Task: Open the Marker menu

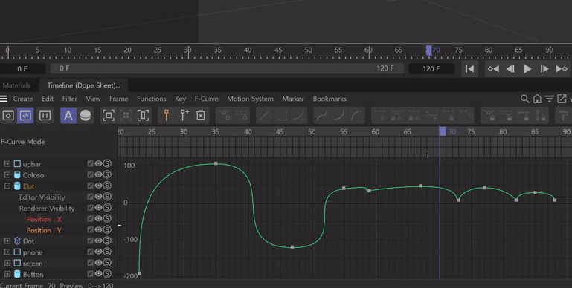Action: click(x=292, y=99)
